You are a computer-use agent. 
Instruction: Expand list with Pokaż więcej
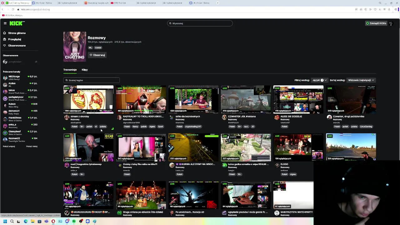9,146
